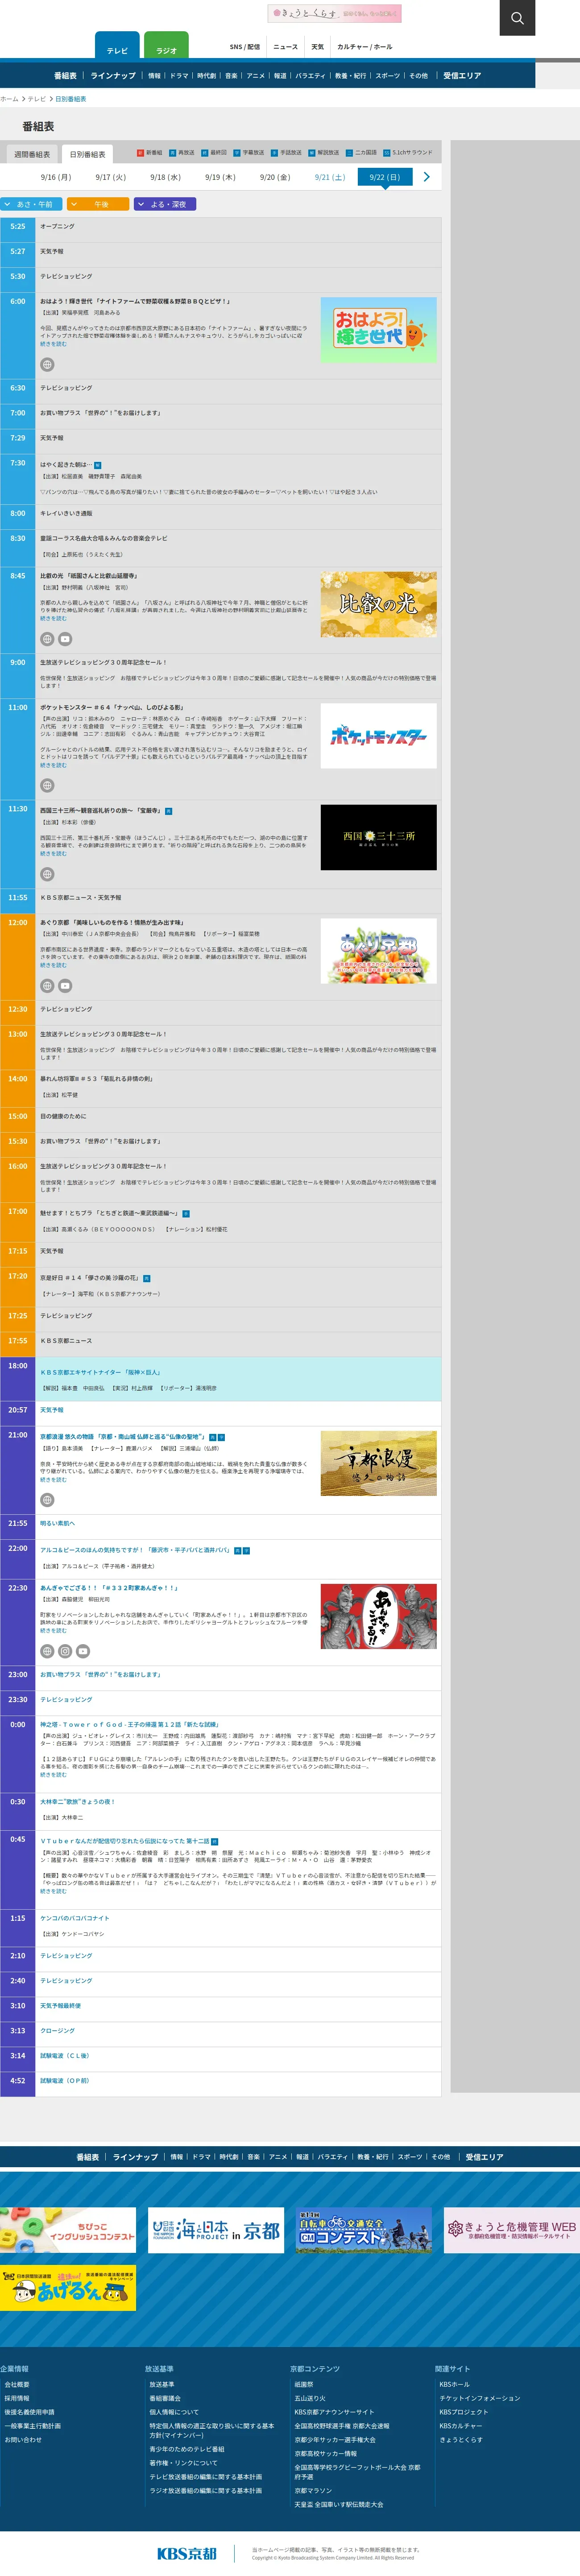
Task: Select date 9/21 (土)
Action: pos(330,177)
